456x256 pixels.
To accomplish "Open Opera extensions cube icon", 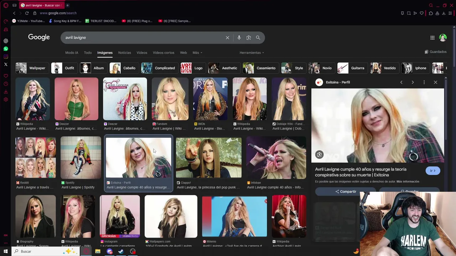I will click(431, 13).
